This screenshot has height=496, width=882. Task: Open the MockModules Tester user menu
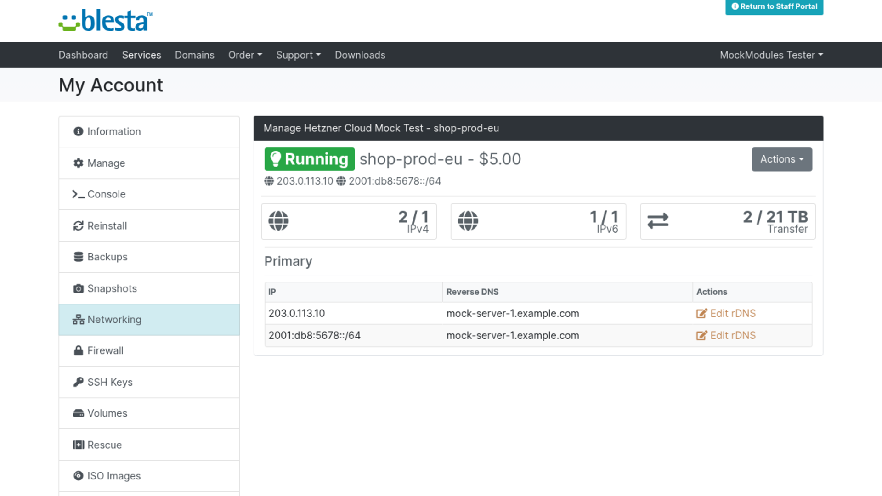point(771,55)
